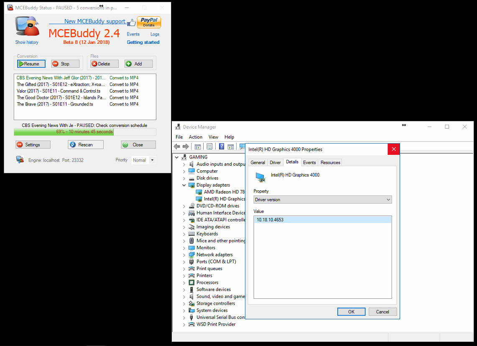Image resolution: width=477 pixels, height=346 pixels.
Task: Click the MCEBuddy mascot logo icon
Action: (27, 27)
